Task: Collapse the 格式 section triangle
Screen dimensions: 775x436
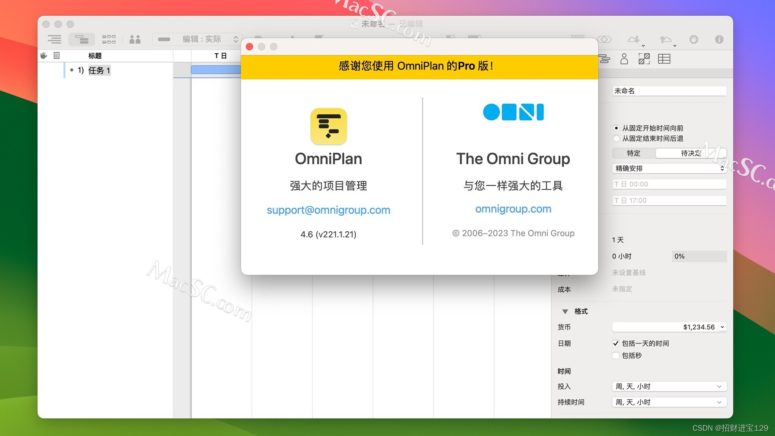Action: click(565, 311)
